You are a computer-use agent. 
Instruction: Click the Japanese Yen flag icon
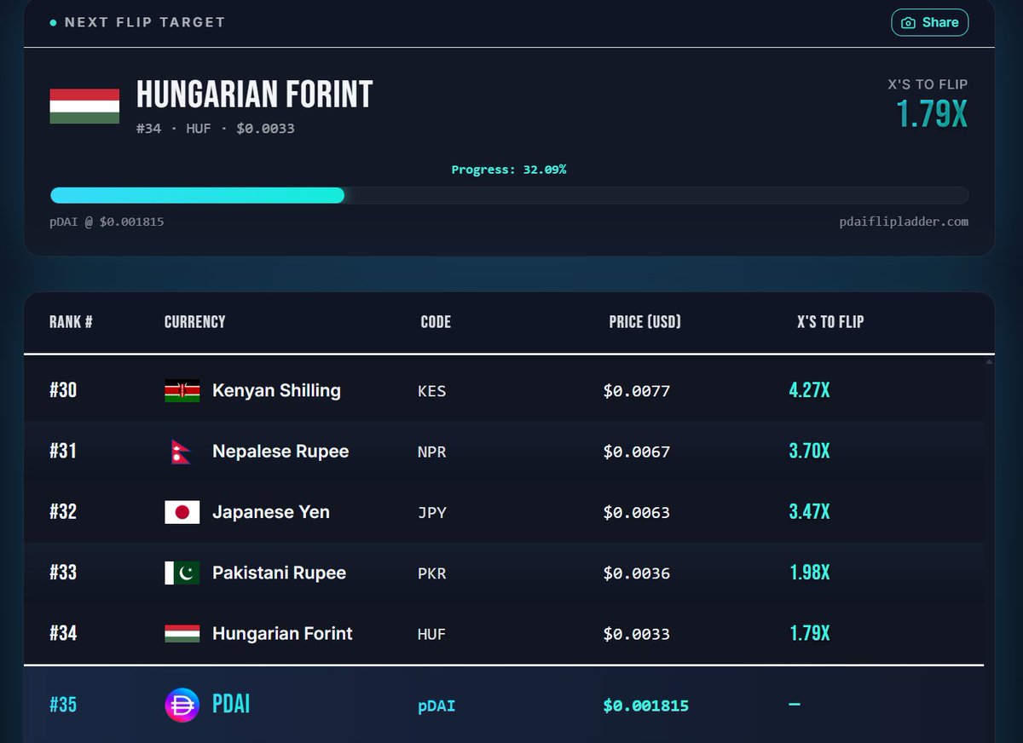(182, 512)
